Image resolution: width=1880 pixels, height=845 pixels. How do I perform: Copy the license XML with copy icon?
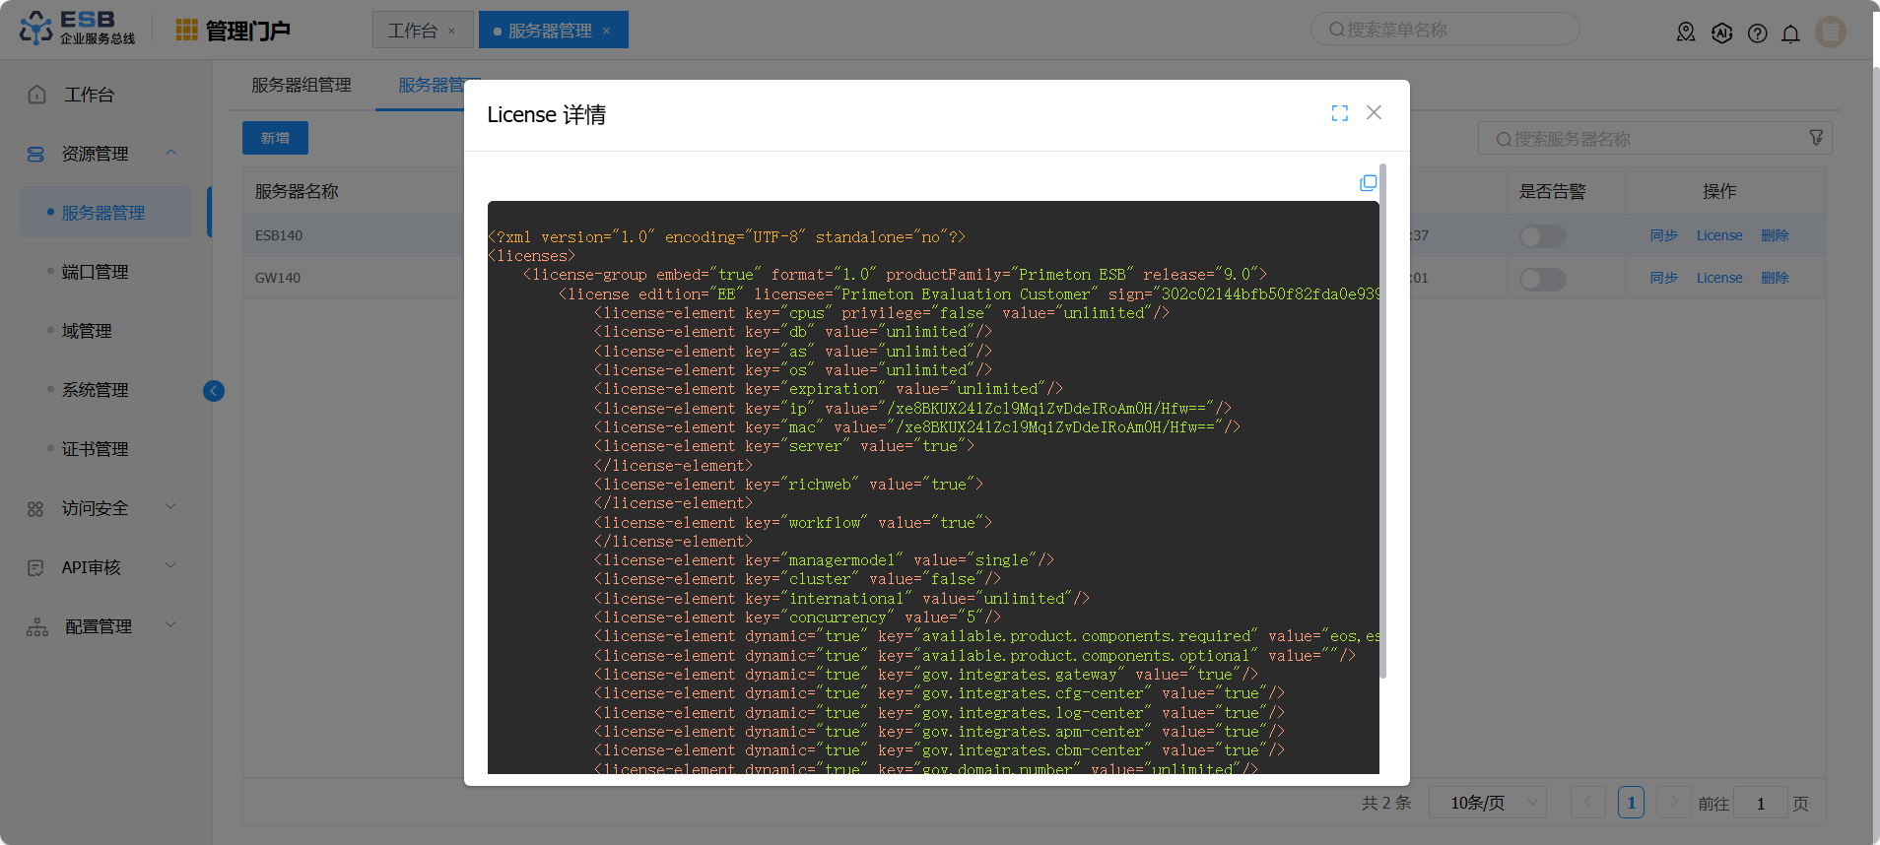(x=1368, y=183)
